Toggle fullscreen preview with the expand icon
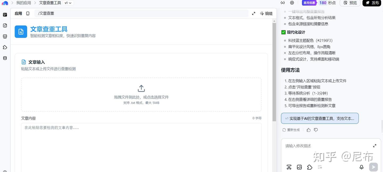Viewport: 383px width, 172px height. pos(253,13)
